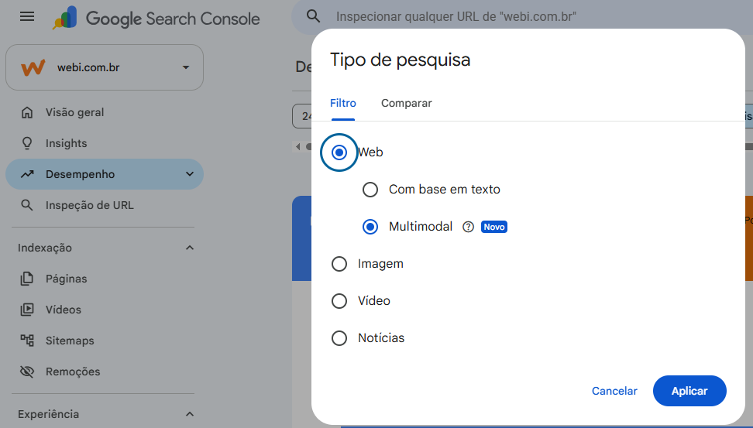Click the Vídeos play icon
Screen dimensions: 753x428
[x=27, y=310]
